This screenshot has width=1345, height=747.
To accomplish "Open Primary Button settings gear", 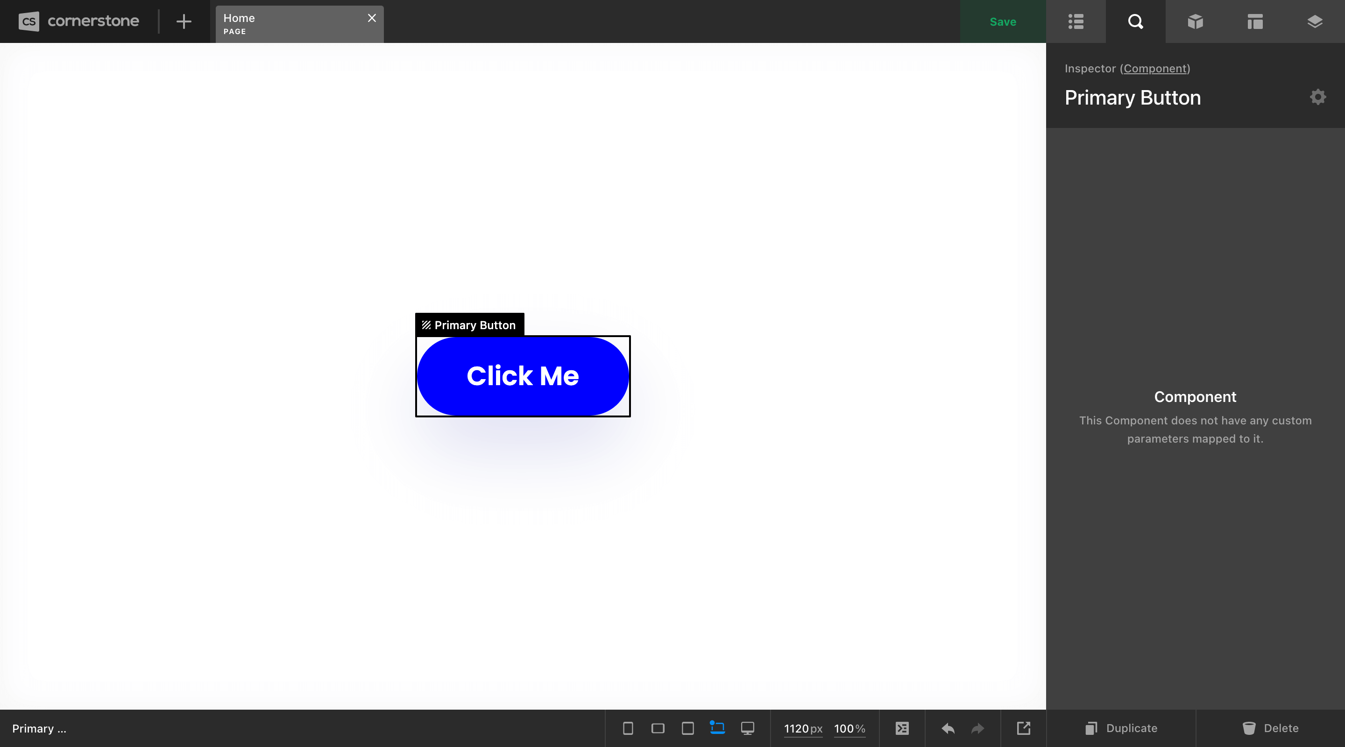I will point(1318,97).
